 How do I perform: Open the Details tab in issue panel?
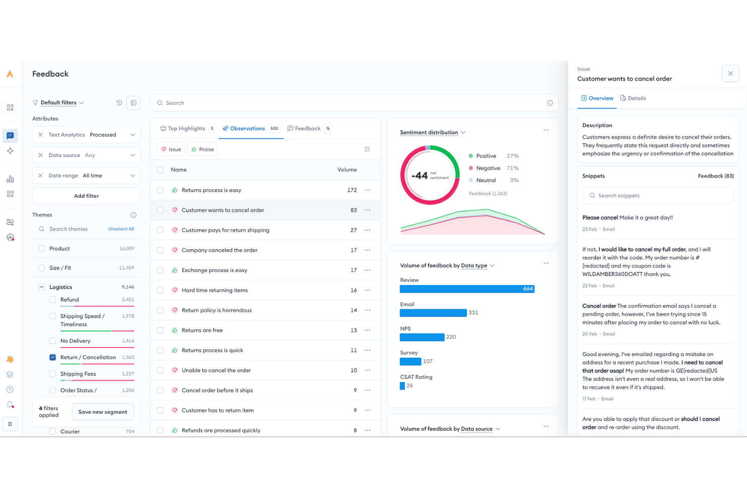tap(633, 98)
